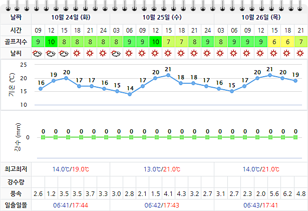Select the sunny icon for Oct 25 21시
The width and height of the screenshot is (308, 211).
point(194,53)
